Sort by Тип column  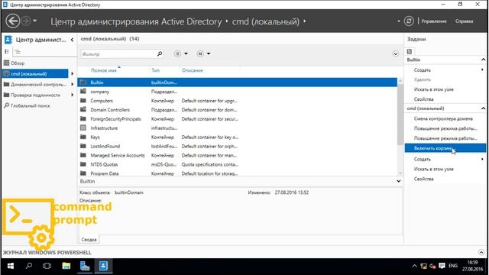(x=155, y=70)
